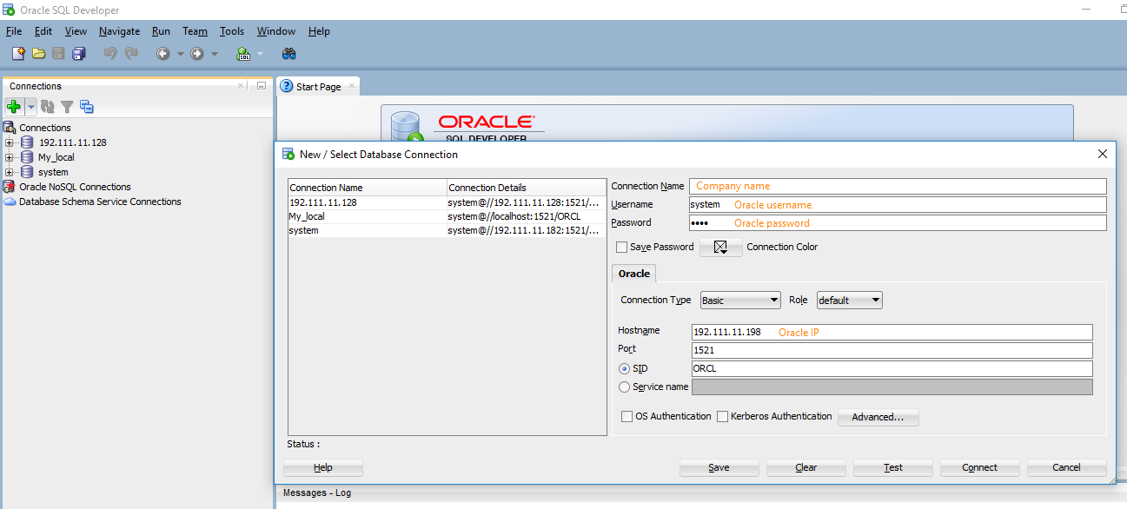The image size is (1127, 509).
Task: Click the New file toolbar icon
Action: (x=18, y=54)
